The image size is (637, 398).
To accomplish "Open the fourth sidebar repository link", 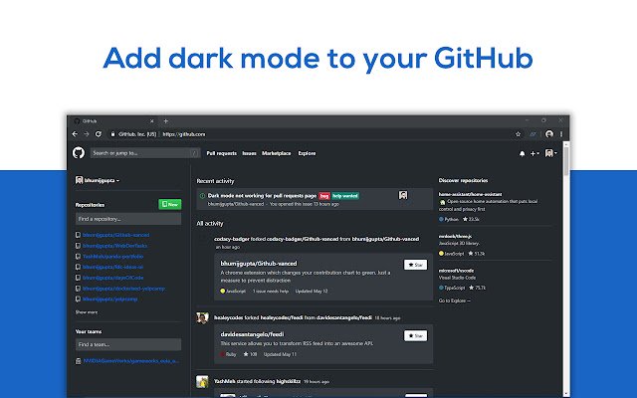I will pyautogui.click(x=112, y=268).
